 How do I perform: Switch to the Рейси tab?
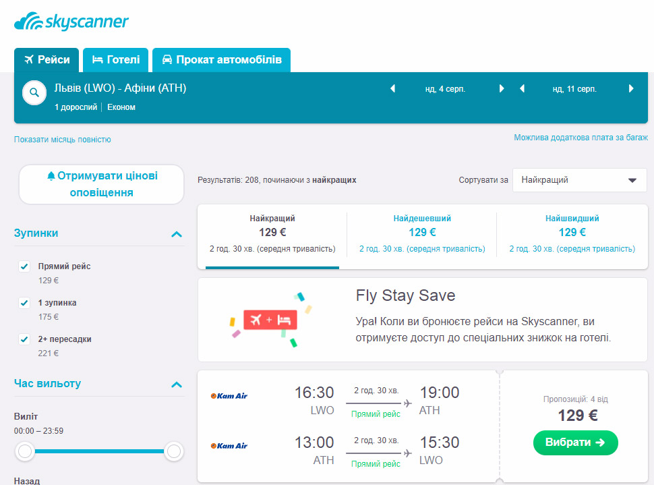[47, 59]
